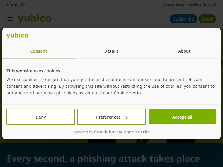223x167 pixels.
Task: Follow the Contact Sales link
Action: pos(173,4)
